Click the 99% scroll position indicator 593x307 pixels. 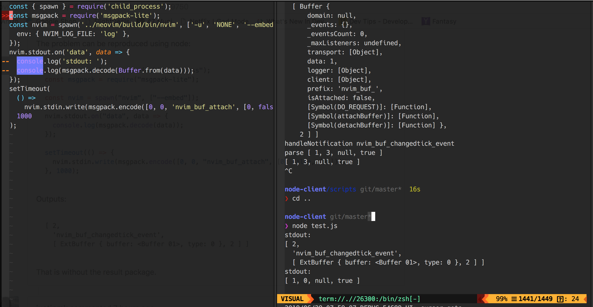pos(502,299)
